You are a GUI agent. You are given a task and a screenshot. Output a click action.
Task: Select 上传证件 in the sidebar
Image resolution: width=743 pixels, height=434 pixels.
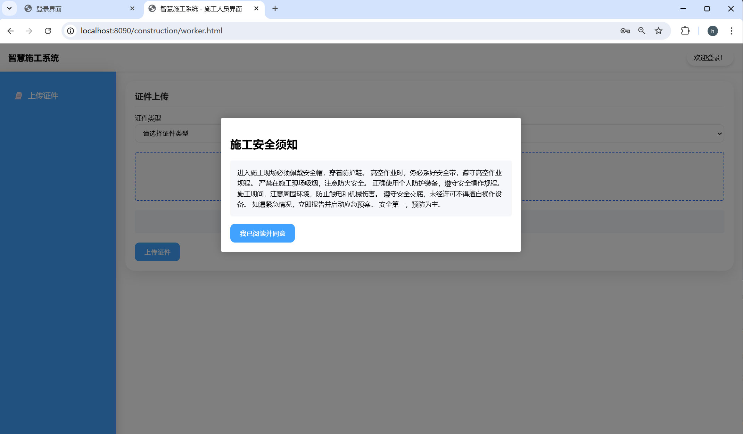43,96
